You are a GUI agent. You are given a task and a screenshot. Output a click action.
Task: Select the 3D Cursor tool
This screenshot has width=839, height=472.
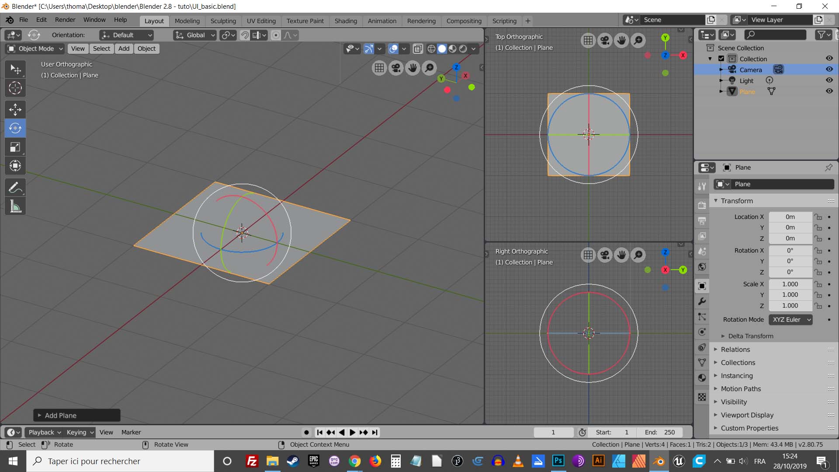[15, 88]
